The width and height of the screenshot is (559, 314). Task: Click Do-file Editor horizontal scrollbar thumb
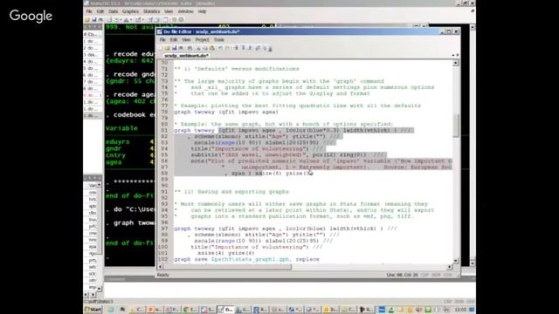227,267
